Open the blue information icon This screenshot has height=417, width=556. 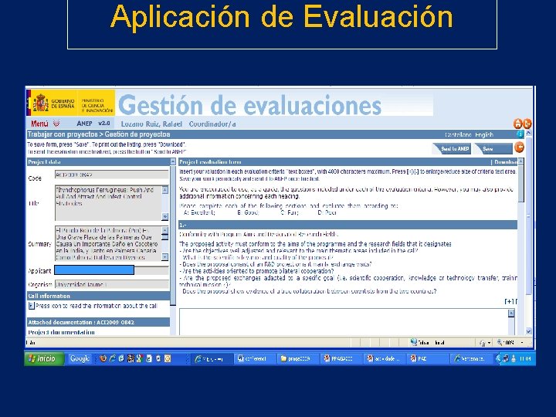520,134
